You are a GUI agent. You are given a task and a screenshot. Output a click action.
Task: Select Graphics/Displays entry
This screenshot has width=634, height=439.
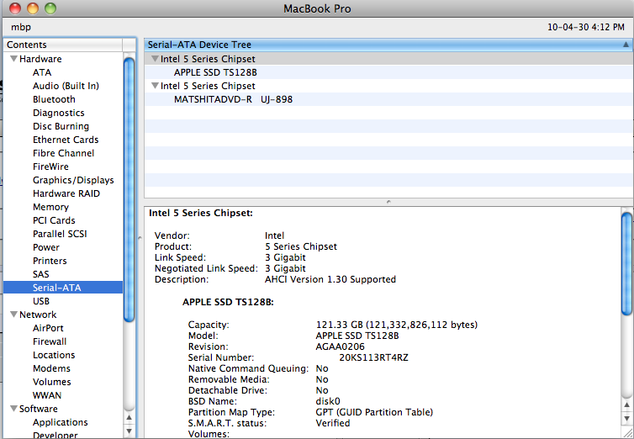[x=74, y=180]
